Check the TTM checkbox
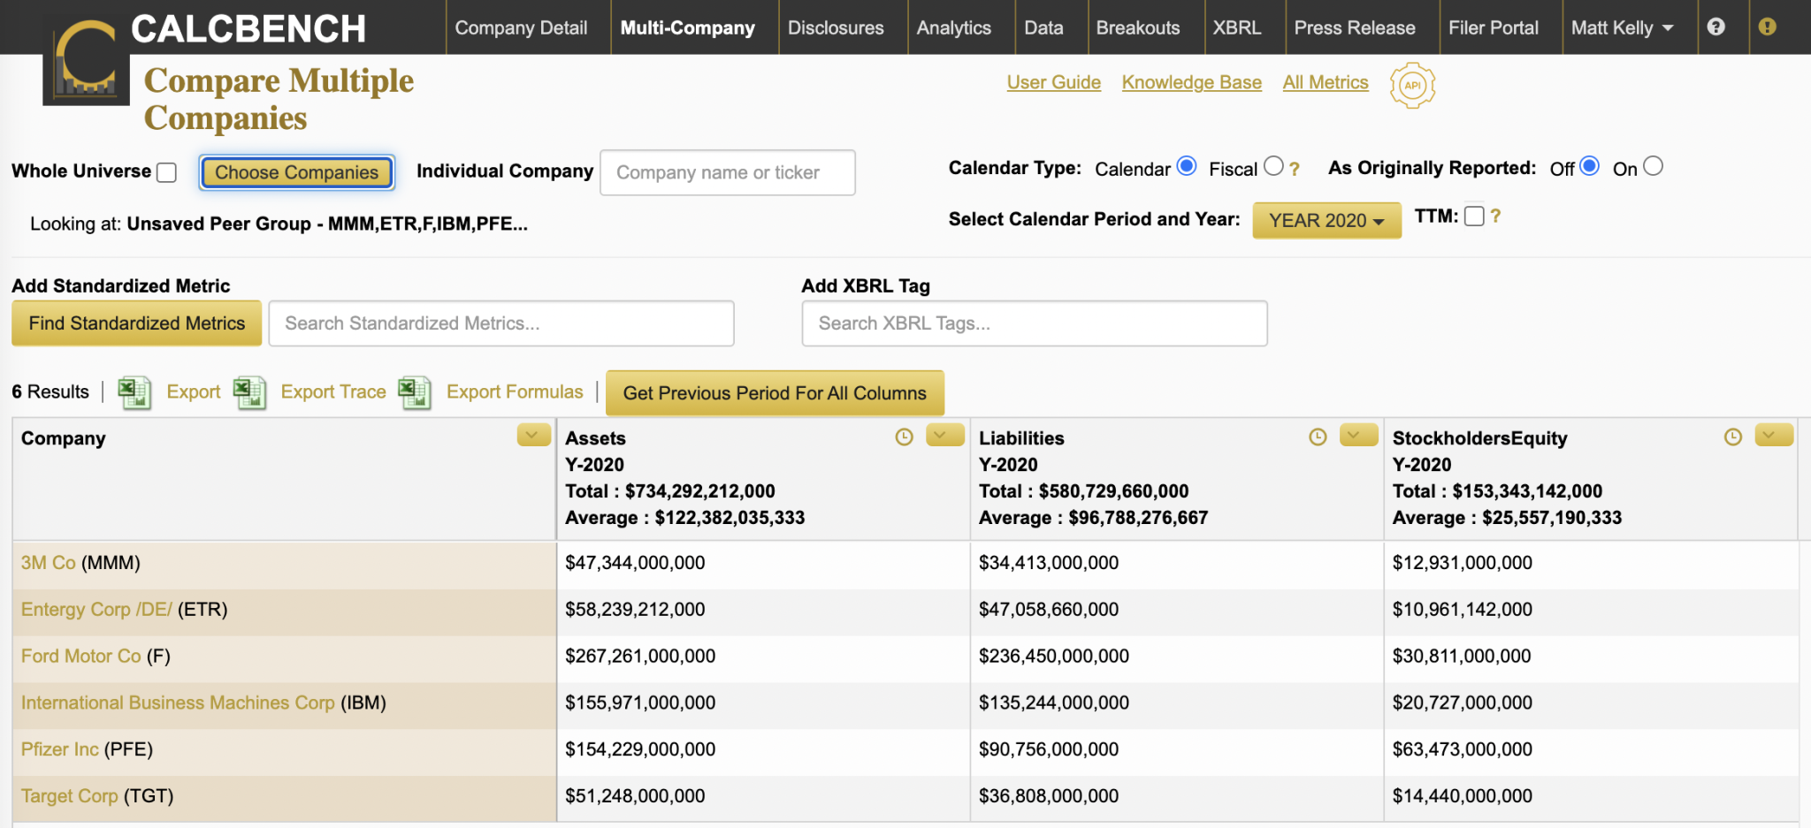This screenshot has width=1811, height=828. point(1474,216)
